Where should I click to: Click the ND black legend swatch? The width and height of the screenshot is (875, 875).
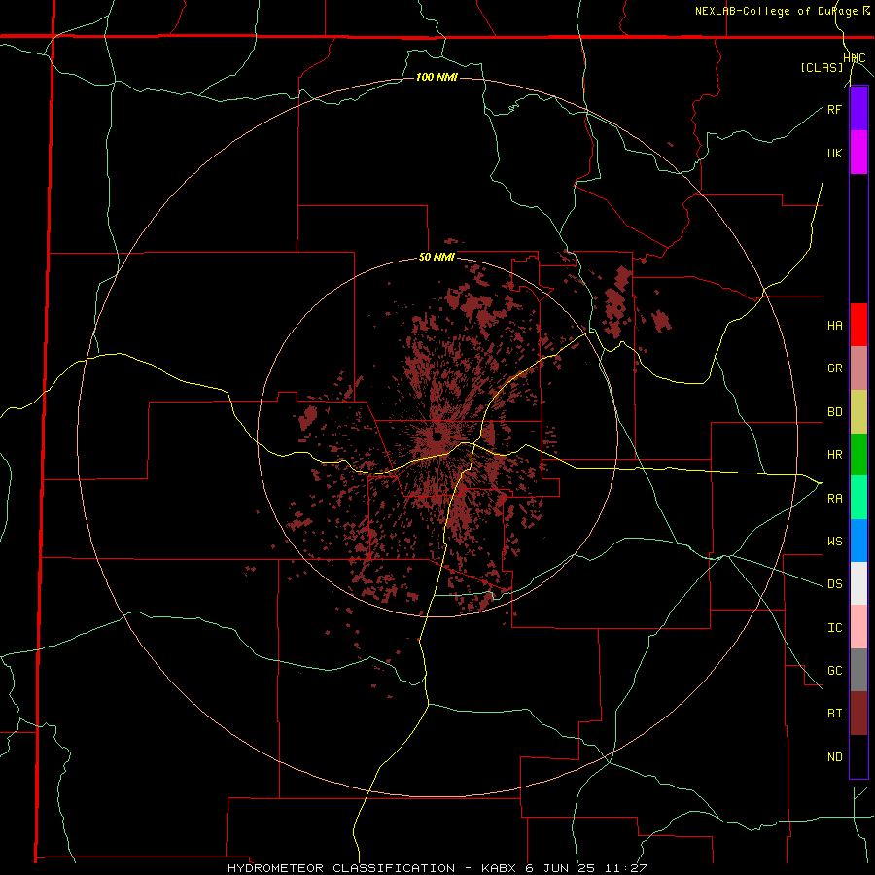click(858, 756)
